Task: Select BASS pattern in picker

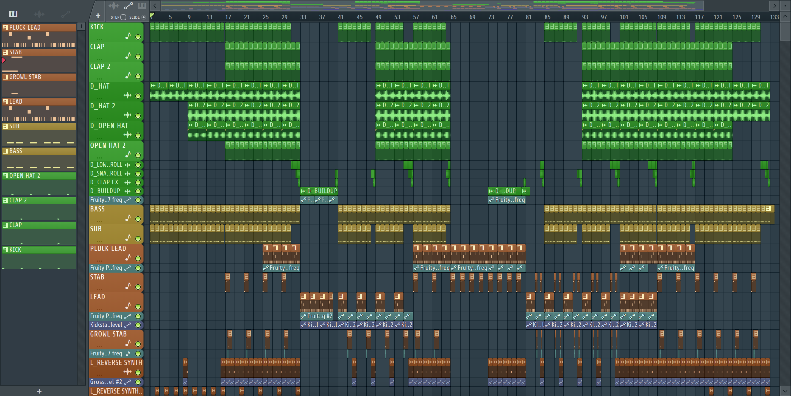Action: click(39, 159)
